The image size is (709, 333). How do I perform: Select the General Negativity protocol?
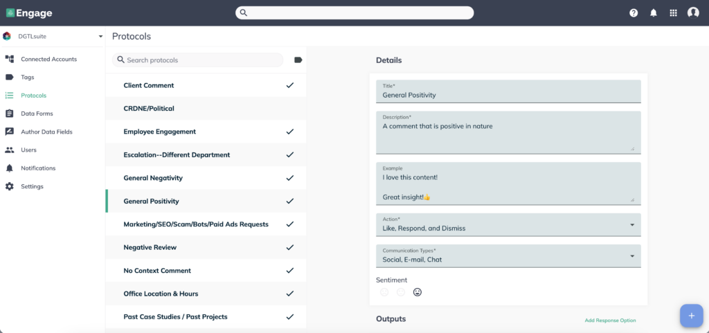point(206,178)
